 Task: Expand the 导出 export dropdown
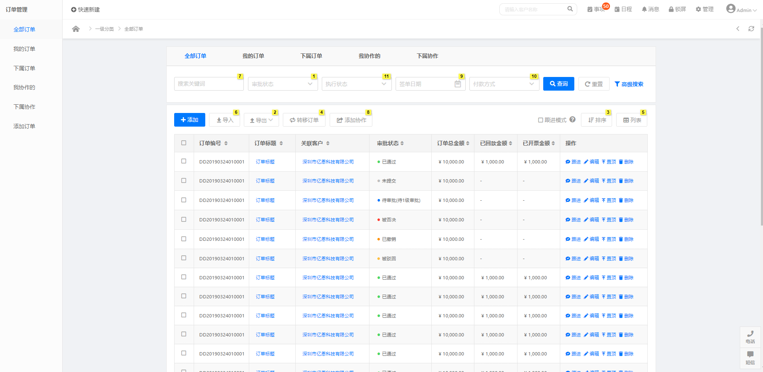click(261, 120)
